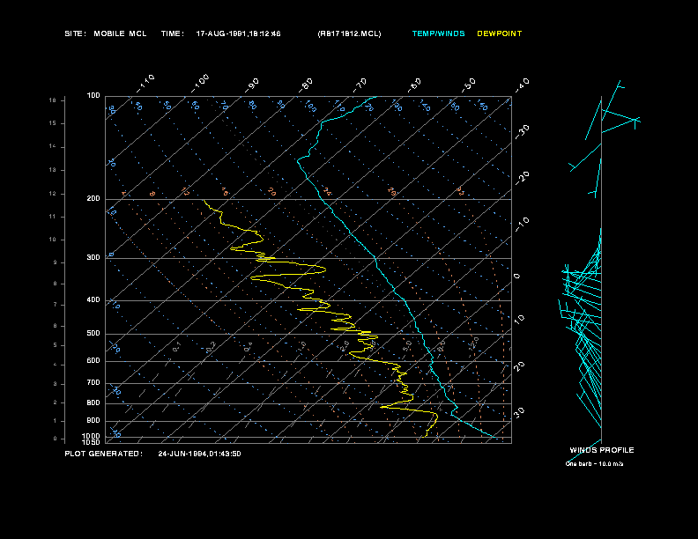Click the -80 isotherm label at top
The height and width of the screenshot is (539, 698).
click(x=306, y=85)
